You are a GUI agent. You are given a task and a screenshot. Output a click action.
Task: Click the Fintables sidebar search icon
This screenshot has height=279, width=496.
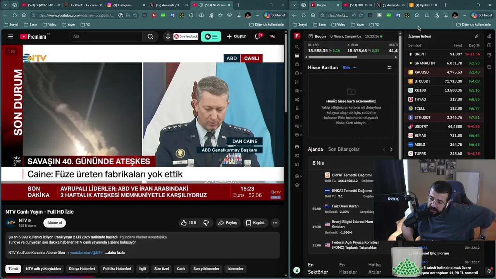297,47
